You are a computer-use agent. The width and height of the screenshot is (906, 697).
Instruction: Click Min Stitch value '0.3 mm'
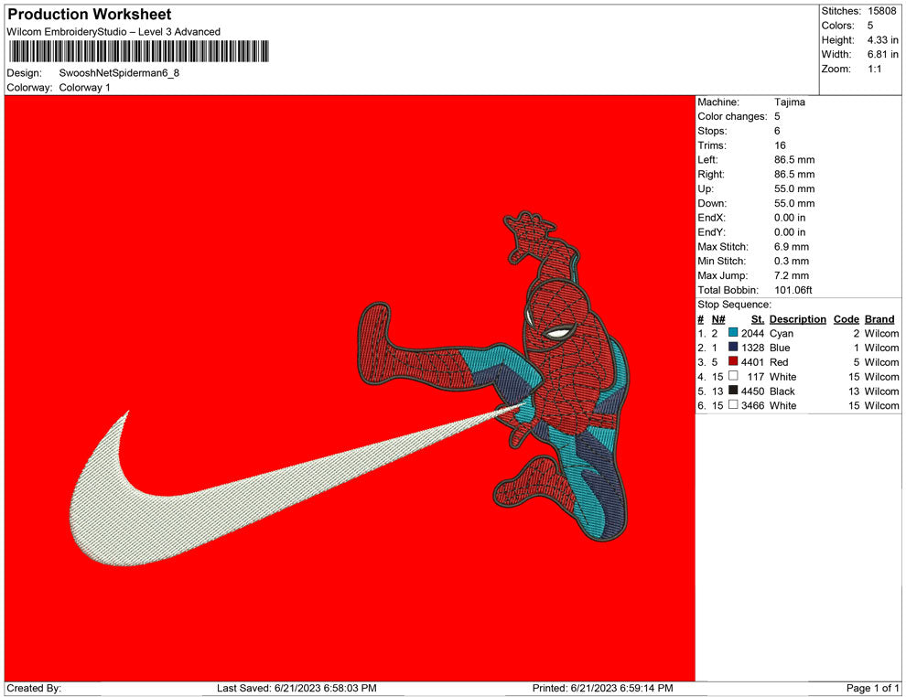792,261
